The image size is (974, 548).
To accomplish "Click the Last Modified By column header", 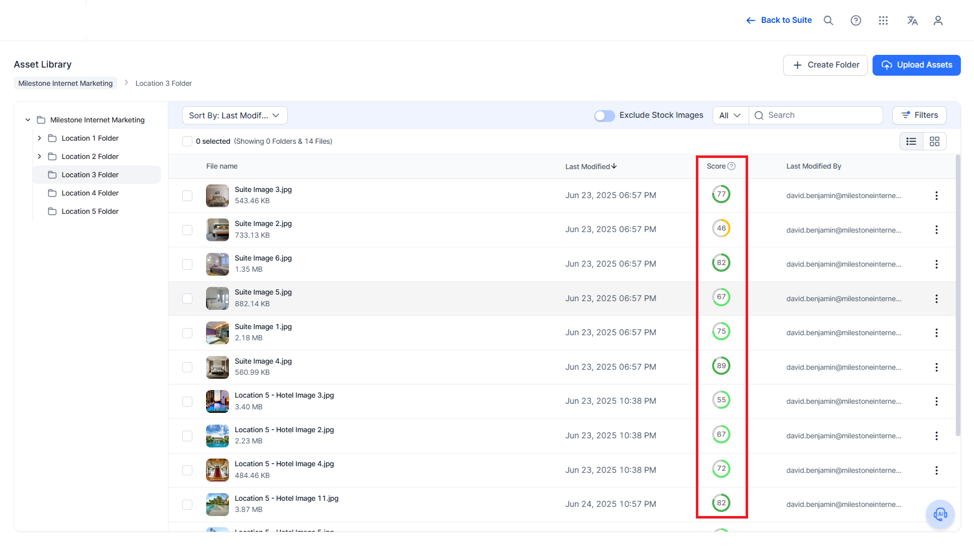I will [814, 166].
